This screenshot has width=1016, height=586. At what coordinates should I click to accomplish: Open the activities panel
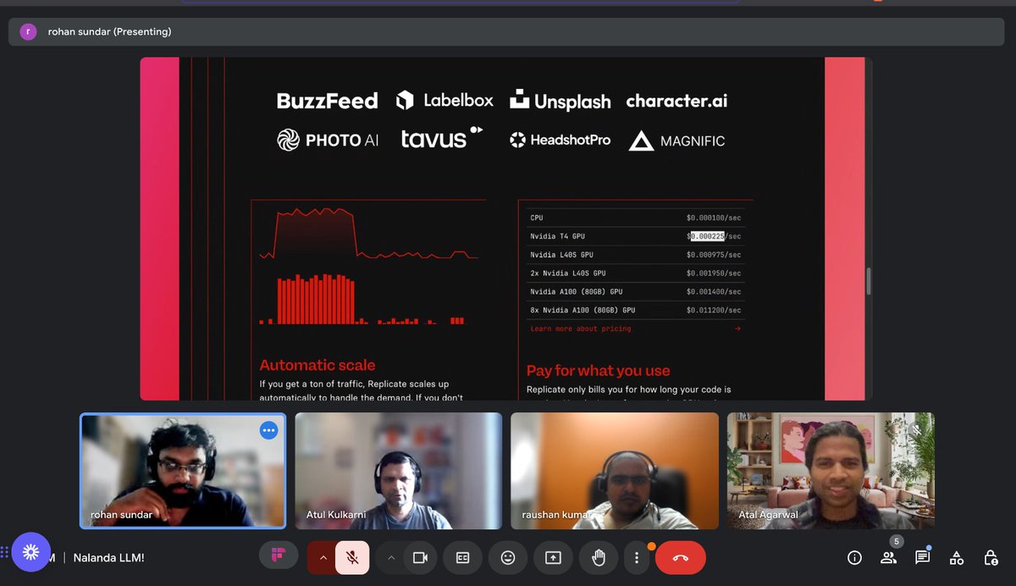(957, 557)
